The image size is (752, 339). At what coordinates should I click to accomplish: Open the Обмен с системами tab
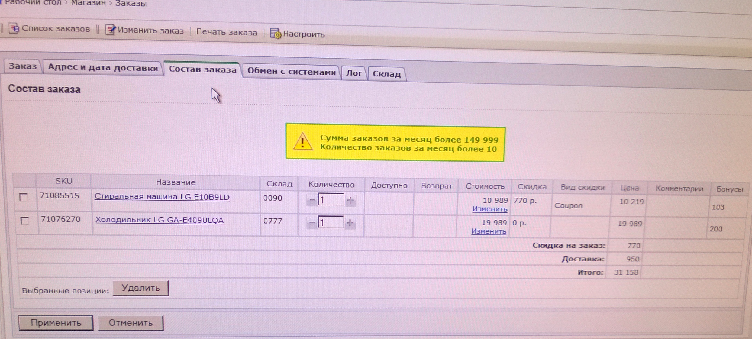(x=291, y=72)
